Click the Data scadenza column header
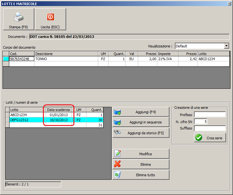Screen dimensions: 233x195 tap(59, 110)
